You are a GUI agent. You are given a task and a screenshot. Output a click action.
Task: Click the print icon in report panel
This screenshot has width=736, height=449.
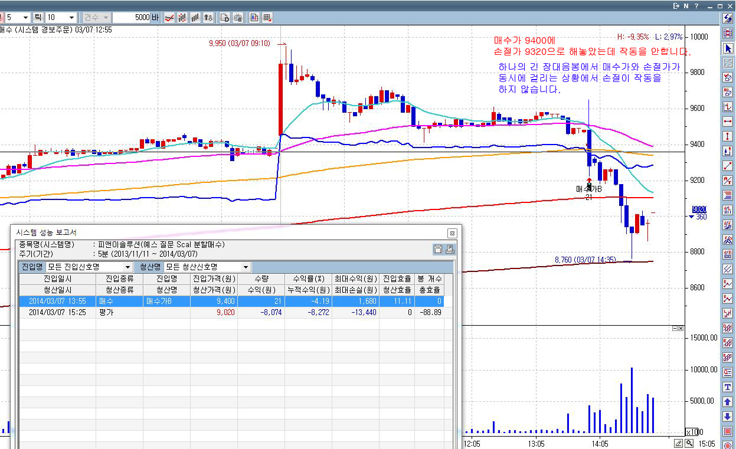point(450,250)
